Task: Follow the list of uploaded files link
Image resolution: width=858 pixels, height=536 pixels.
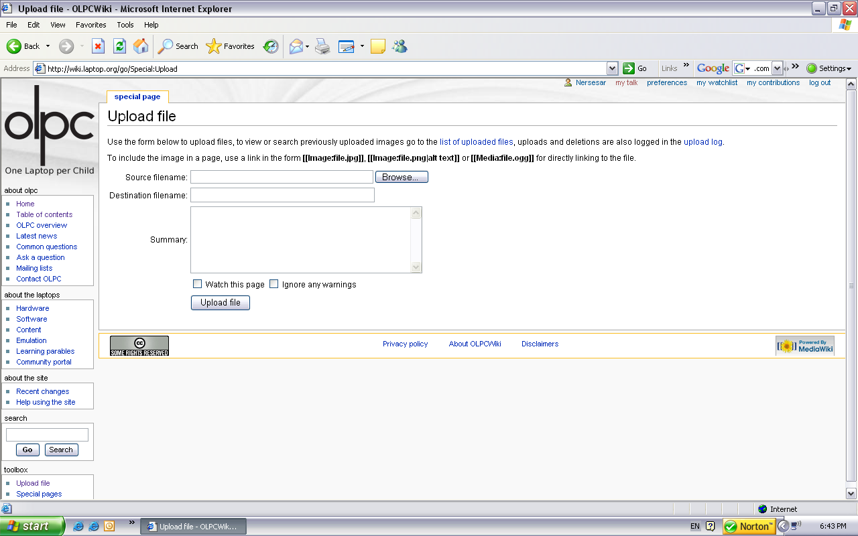Action: click(x=476, y=142)
